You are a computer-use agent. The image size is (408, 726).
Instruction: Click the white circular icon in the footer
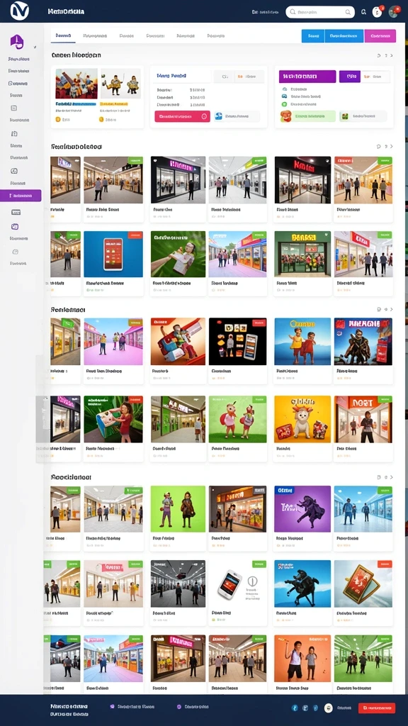pyautogui.click(x=329, y=708)
